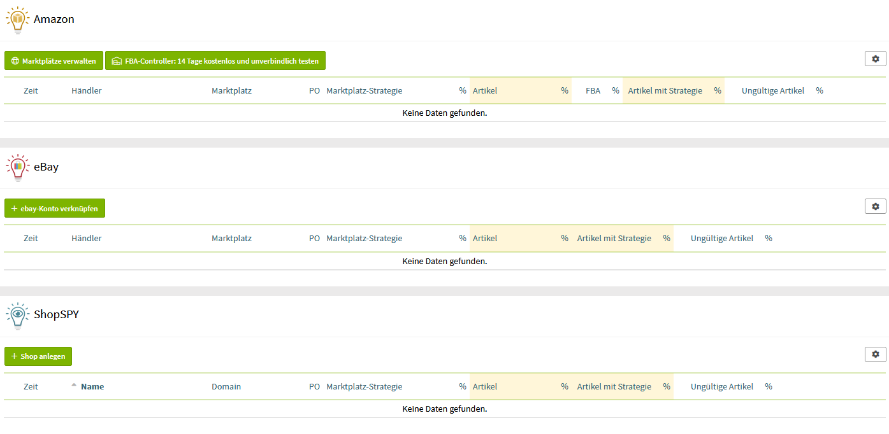Click Keine Daten gefunden in ShopSPY table
889x434 pixels.
pyautogui.click(x=445, y=409)
